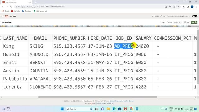Click the horizontal scrollbar thumb

pos(98,97)
